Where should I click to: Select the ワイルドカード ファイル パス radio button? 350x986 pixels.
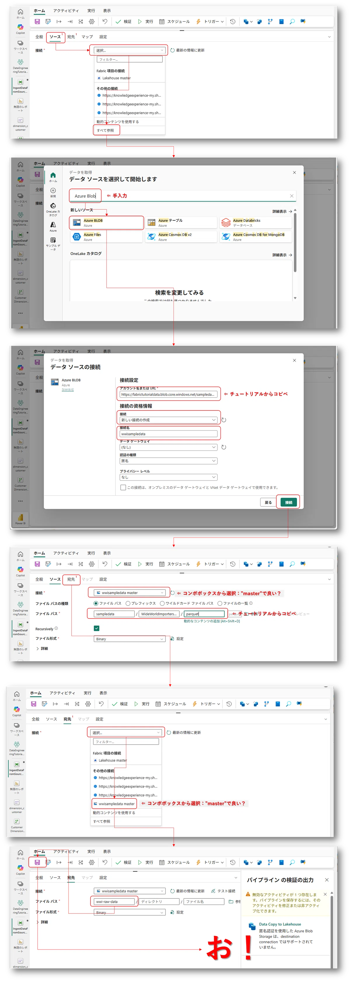[x=162, y=603]
